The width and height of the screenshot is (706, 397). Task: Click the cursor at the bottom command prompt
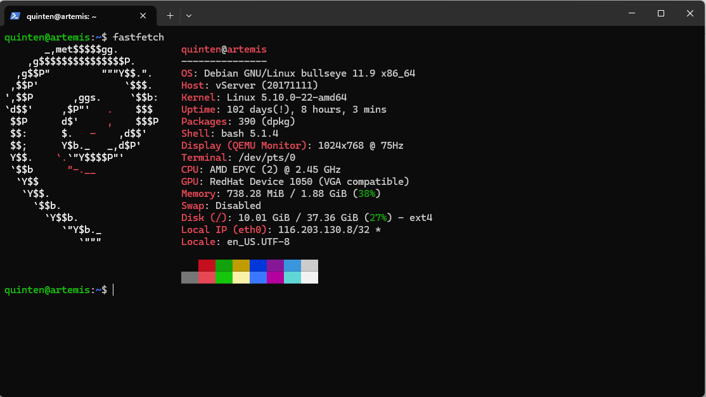tap(113, 289)
